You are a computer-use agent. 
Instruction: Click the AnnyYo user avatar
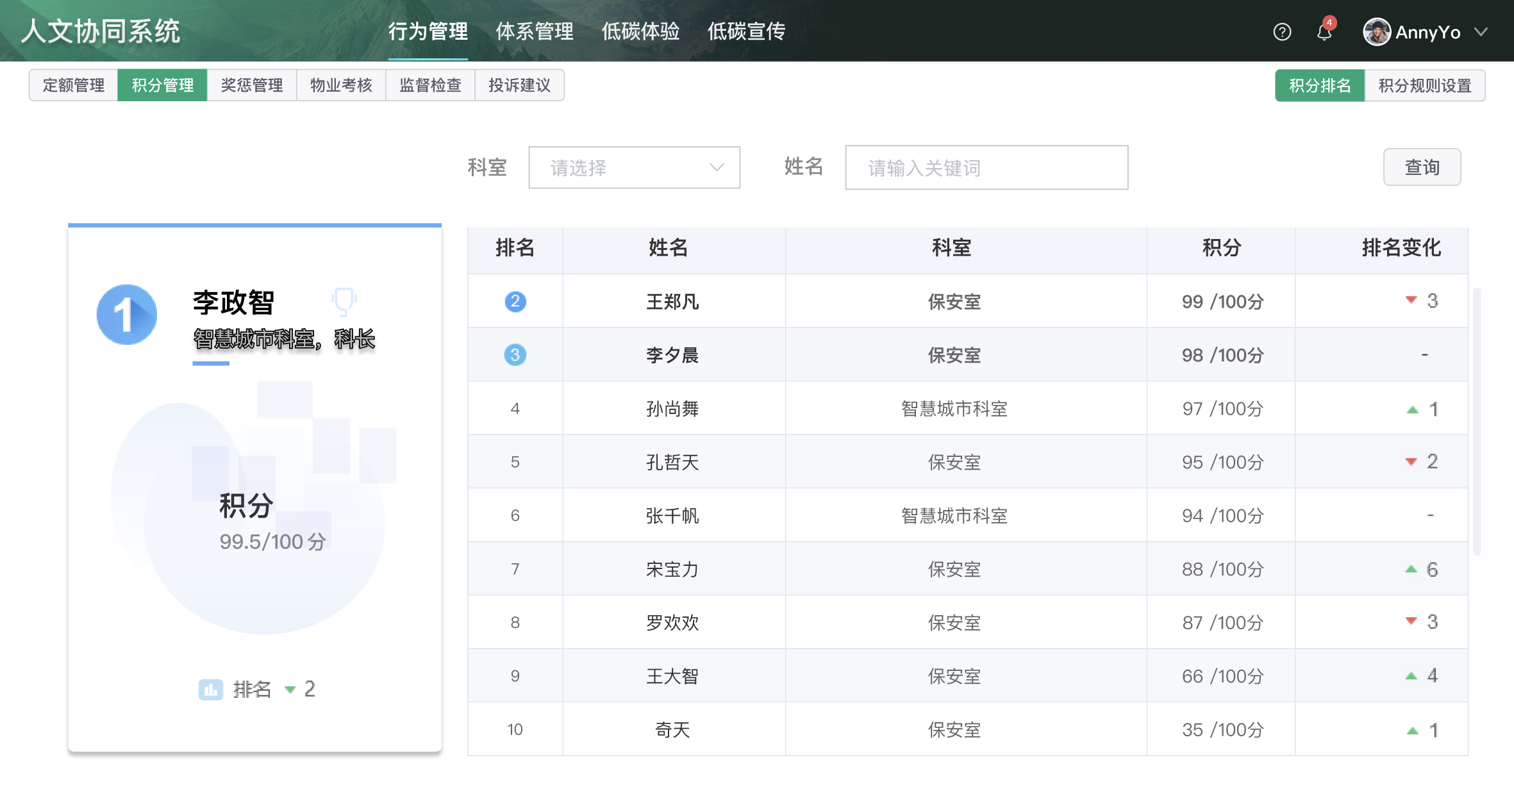tap(1376, 32)
